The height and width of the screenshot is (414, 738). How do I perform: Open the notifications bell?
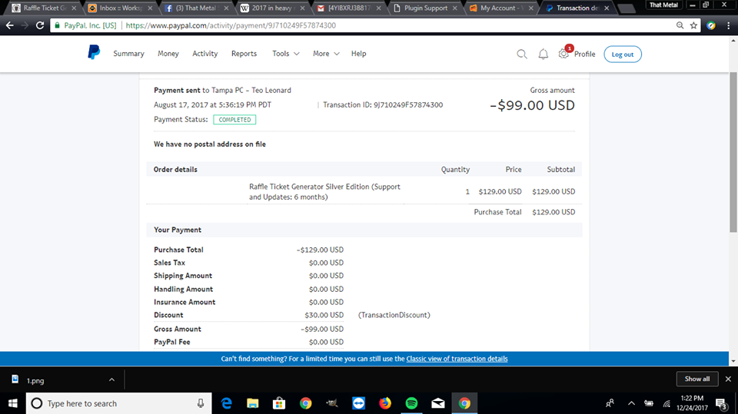(x=543, y=54)
